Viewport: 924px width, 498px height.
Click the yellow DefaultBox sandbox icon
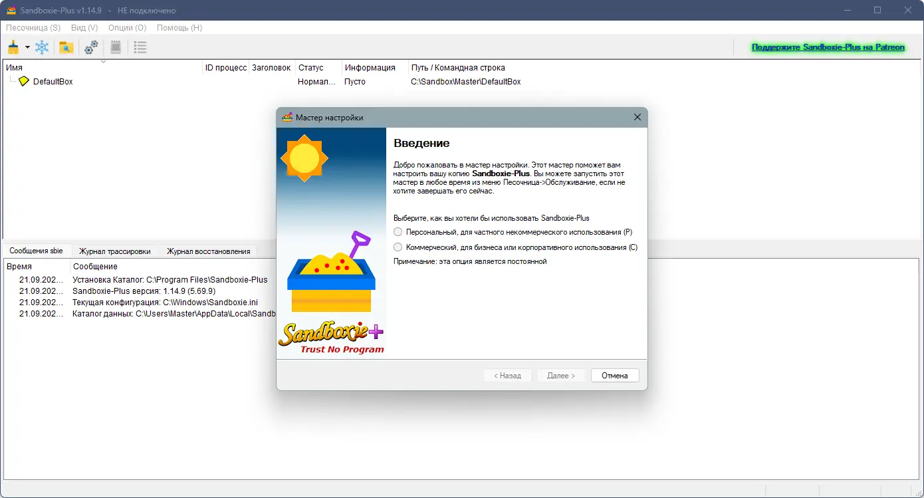24,81
